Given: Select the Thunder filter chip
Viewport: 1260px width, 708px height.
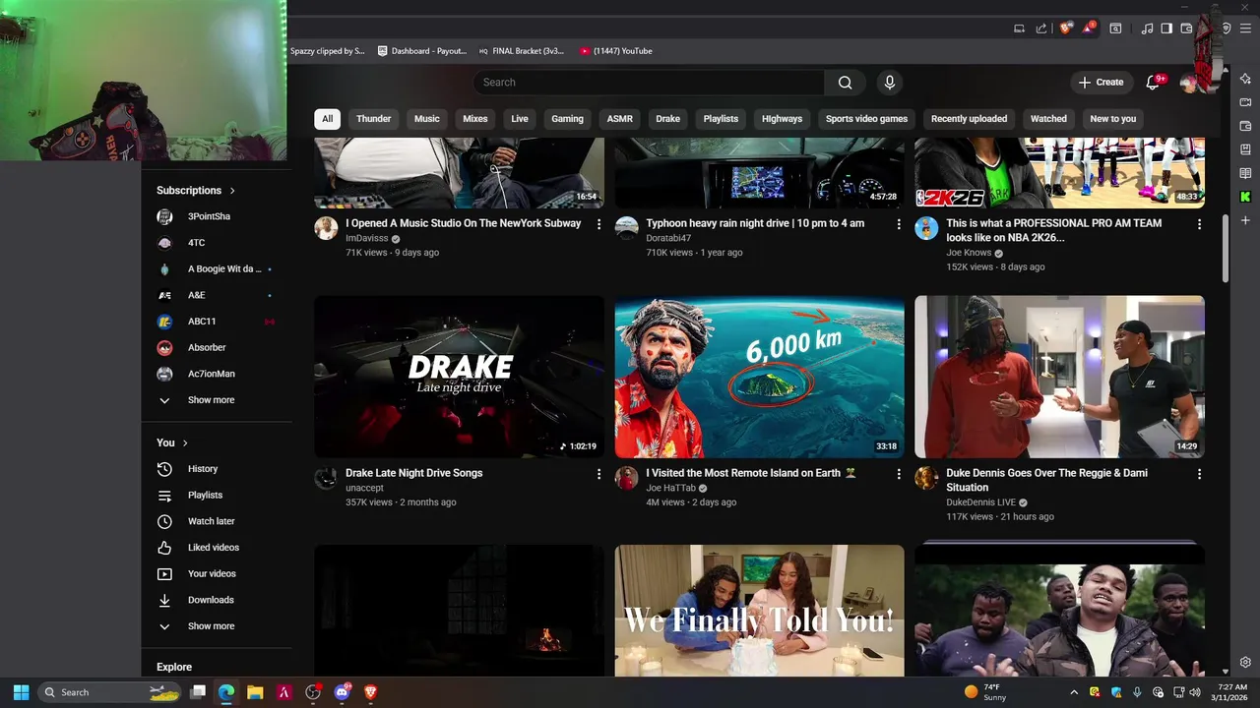Looking at the screenshot, I should 374,119.
